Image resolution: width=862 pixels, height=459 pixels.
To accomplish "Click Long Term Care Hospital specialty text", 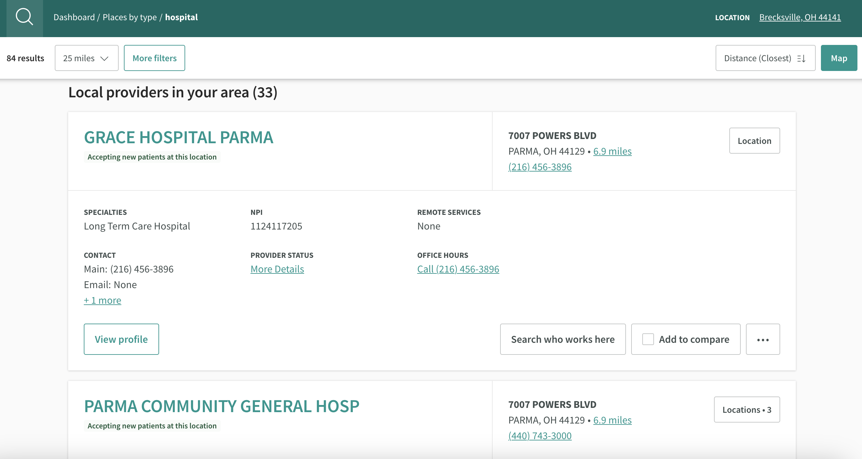I will 137,226.
